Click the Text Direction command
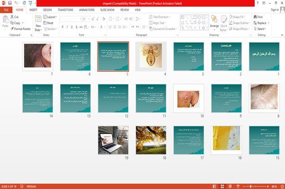The width and height of the screenshot is (285, 189). 160,17
